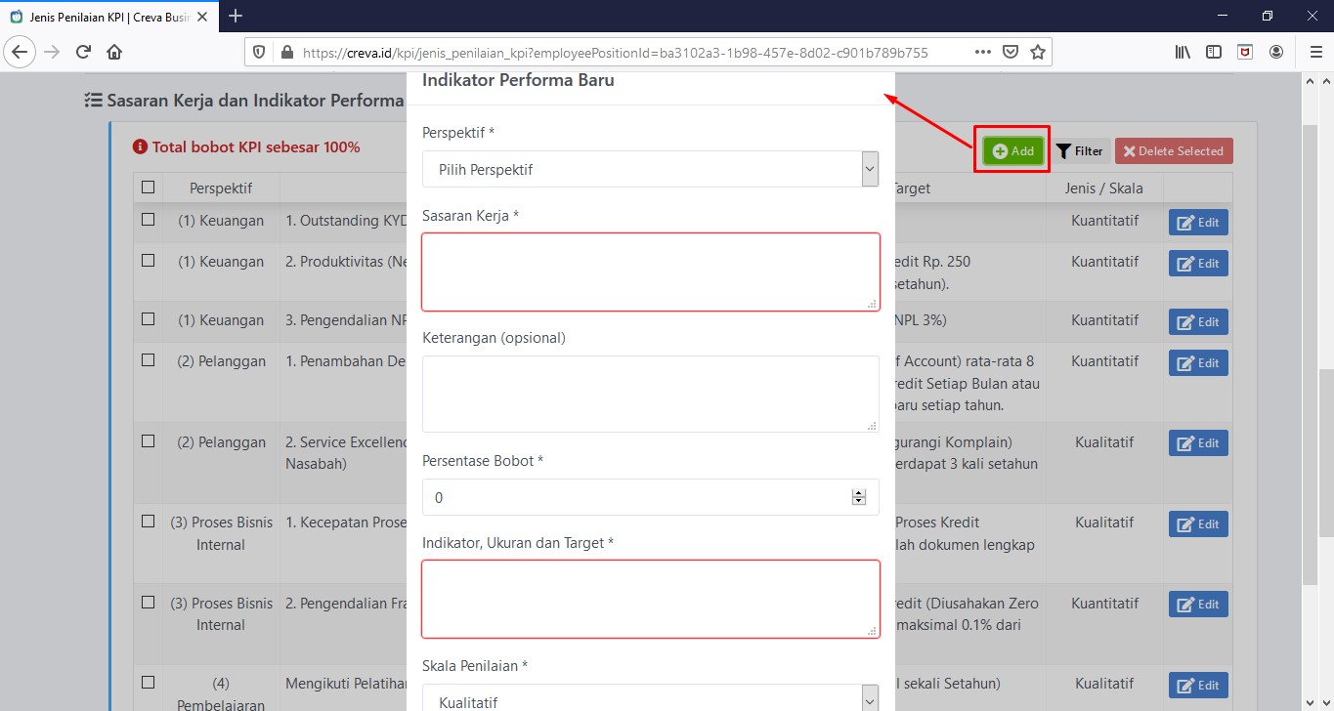1334x711 pixels.
Task: Open a new browser tab with plus
Action: tap(236, 16)
